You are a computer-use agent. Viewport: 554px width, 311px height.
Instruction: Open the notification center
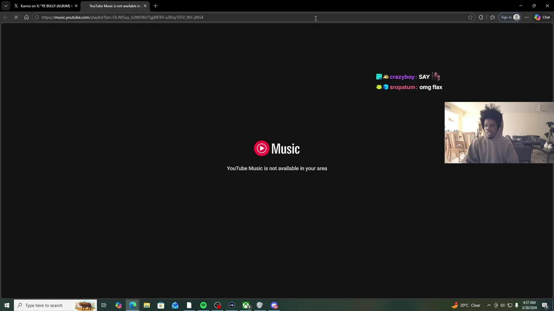pos(545,305)
